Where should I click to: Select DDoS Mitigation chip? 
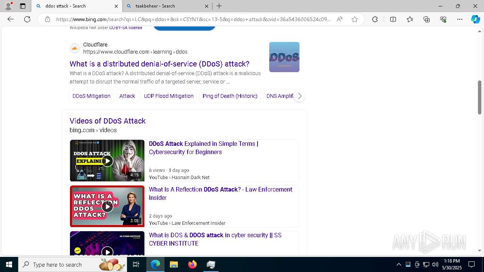coord(92,96)
